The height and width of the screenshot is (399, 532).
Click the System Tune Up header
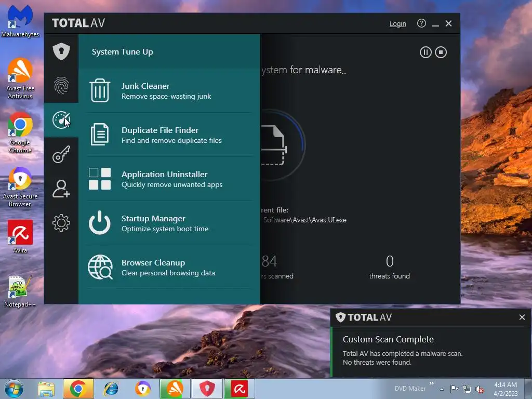[122, 52]
